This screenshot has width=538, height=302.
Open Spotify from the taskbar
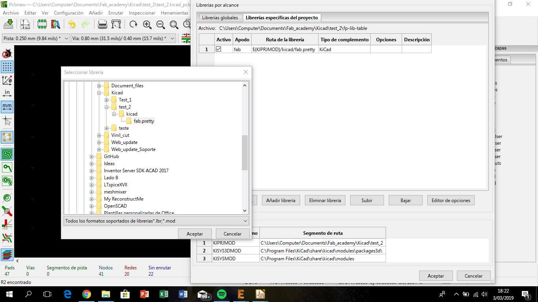pyautogui.click(x=222, y=294)
